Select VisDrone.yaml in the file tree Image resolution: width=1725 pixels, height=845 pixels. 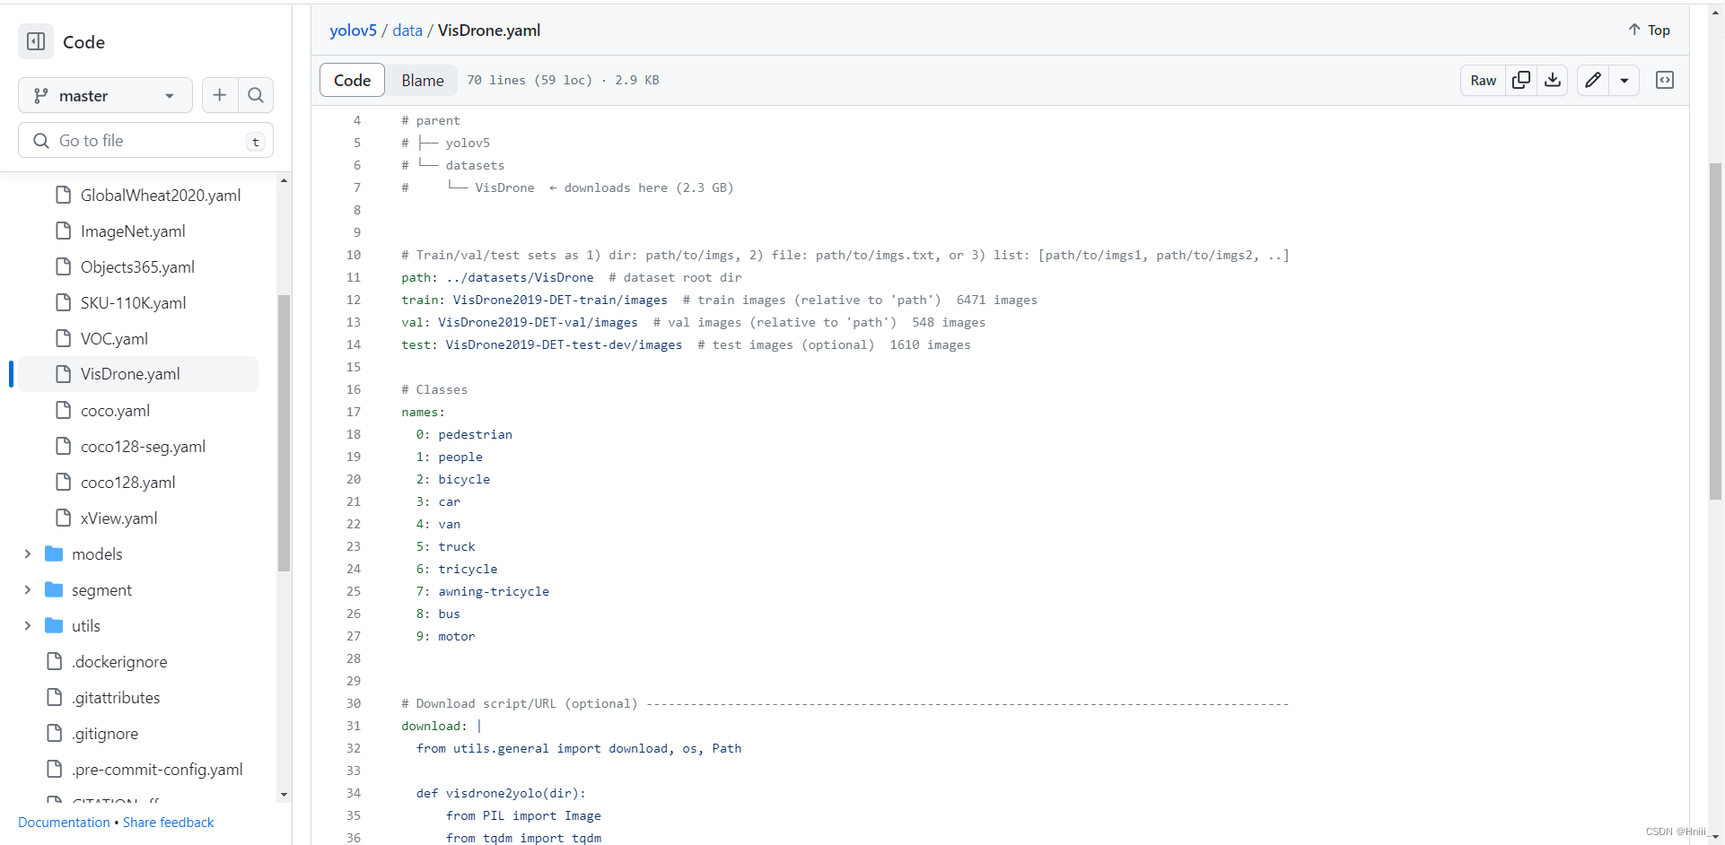point(138,374)
